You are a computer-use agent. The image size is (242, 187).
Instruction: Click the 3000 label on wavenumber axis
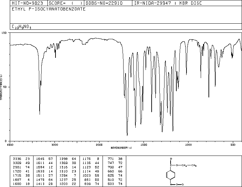coord(54,145)
